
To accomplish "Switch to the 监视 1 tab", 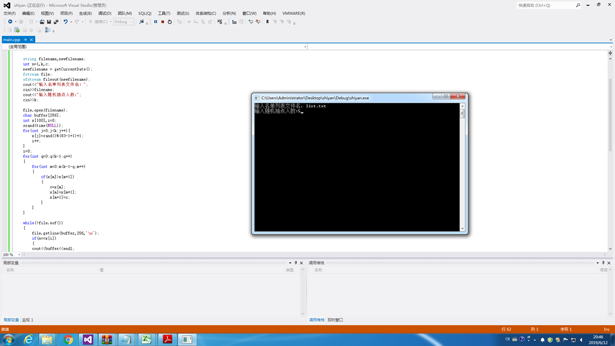I will (x=28, y=320).
